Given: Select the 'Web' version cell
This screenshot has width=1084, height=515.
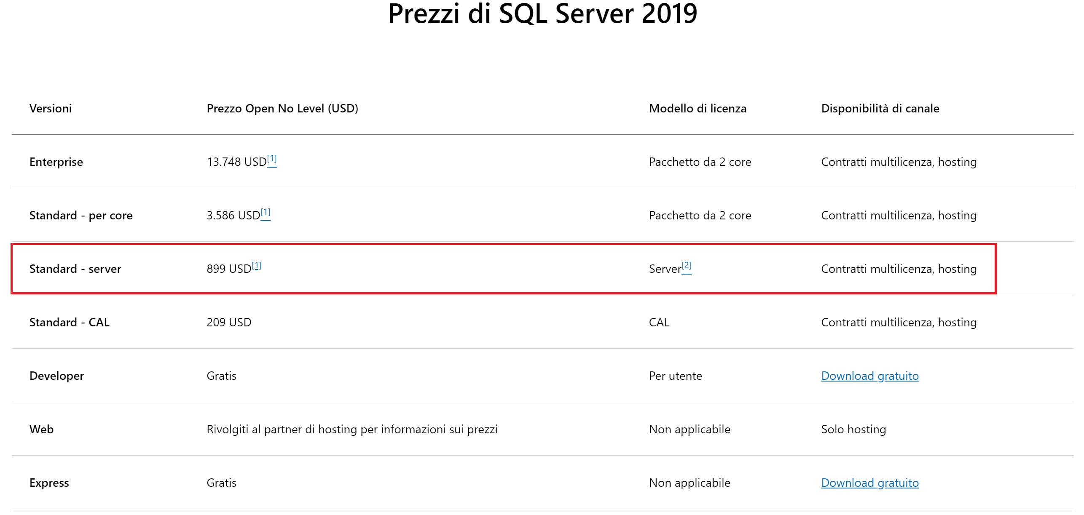Looking at the screenshot, I should 41,430.
